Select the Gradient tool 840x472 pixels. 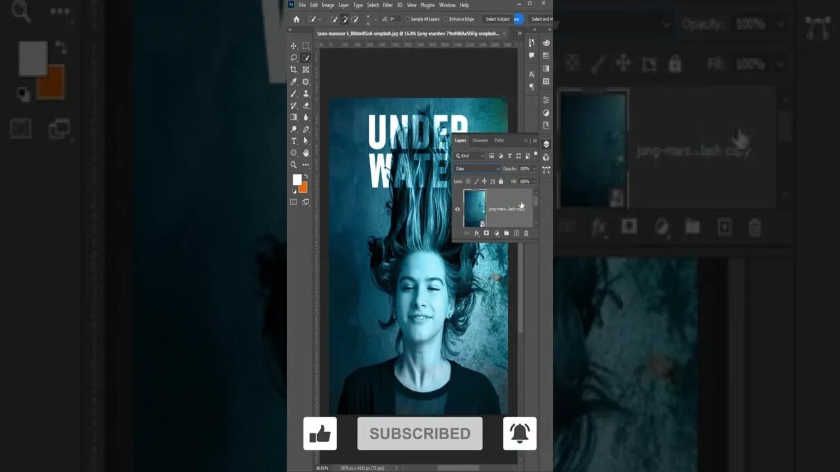(x=293, y=117)
